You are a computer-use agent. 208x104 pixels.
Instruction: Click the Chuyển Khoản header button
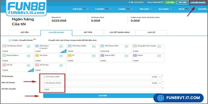[x=198, y=2]
